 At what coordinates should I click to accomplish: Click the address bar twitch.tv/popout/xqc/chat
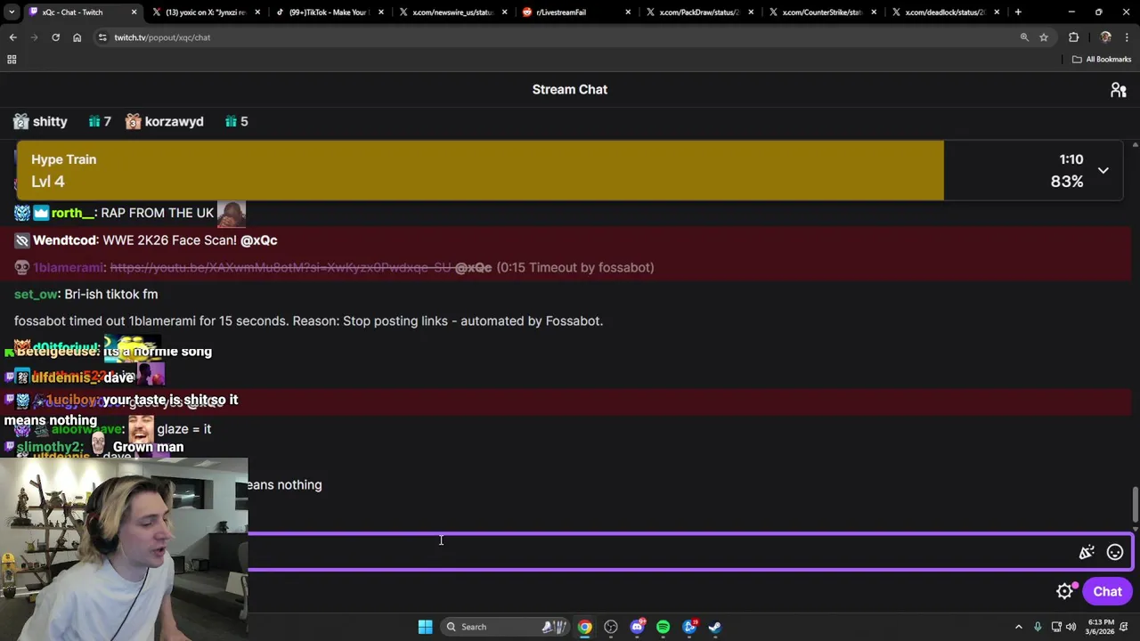tap(162, 37)
